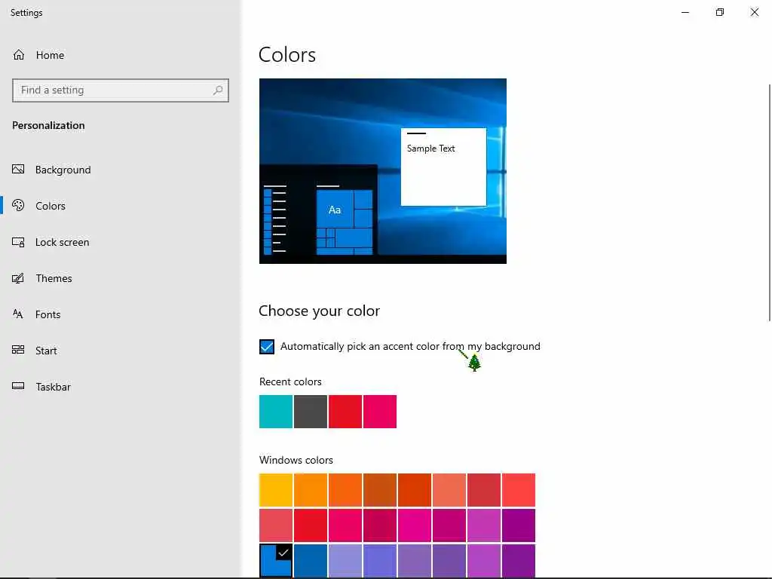Focus the Find a setting search box
The width and height of the screenshot is (772, 579).
[121, 90]
